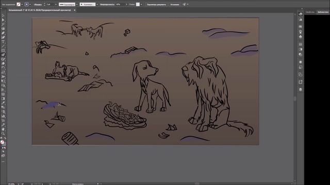Image resolution: width=330 pixels, height=185 pixels.
Task: Toggle the drawing mode button
Action: click(3, 152)
